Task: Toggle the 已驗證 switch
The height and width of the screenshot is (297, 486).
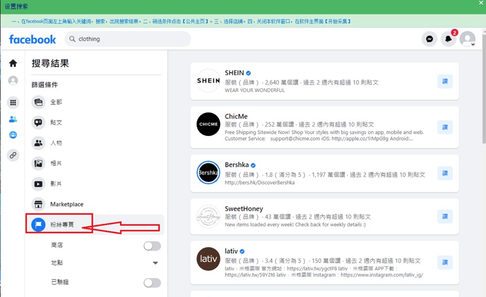Action: pos(152,283)
